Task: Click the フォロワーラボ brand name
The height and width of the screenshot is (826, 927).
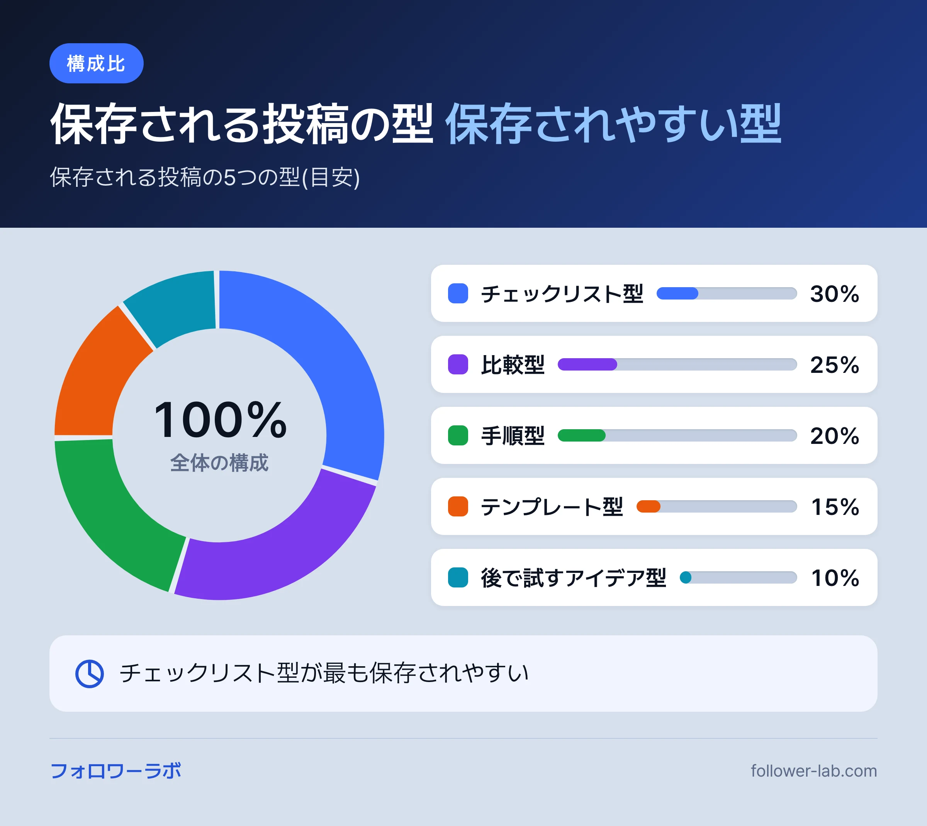Action: [x=115, y=771]
